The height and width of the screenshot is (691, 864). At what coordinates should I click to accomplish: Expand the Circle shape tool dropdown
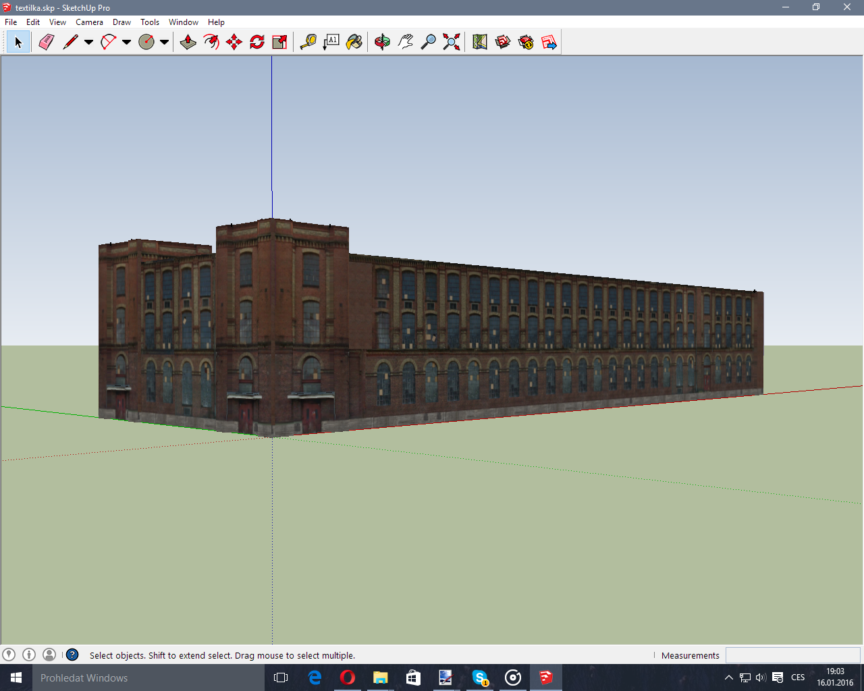(164, 42)
